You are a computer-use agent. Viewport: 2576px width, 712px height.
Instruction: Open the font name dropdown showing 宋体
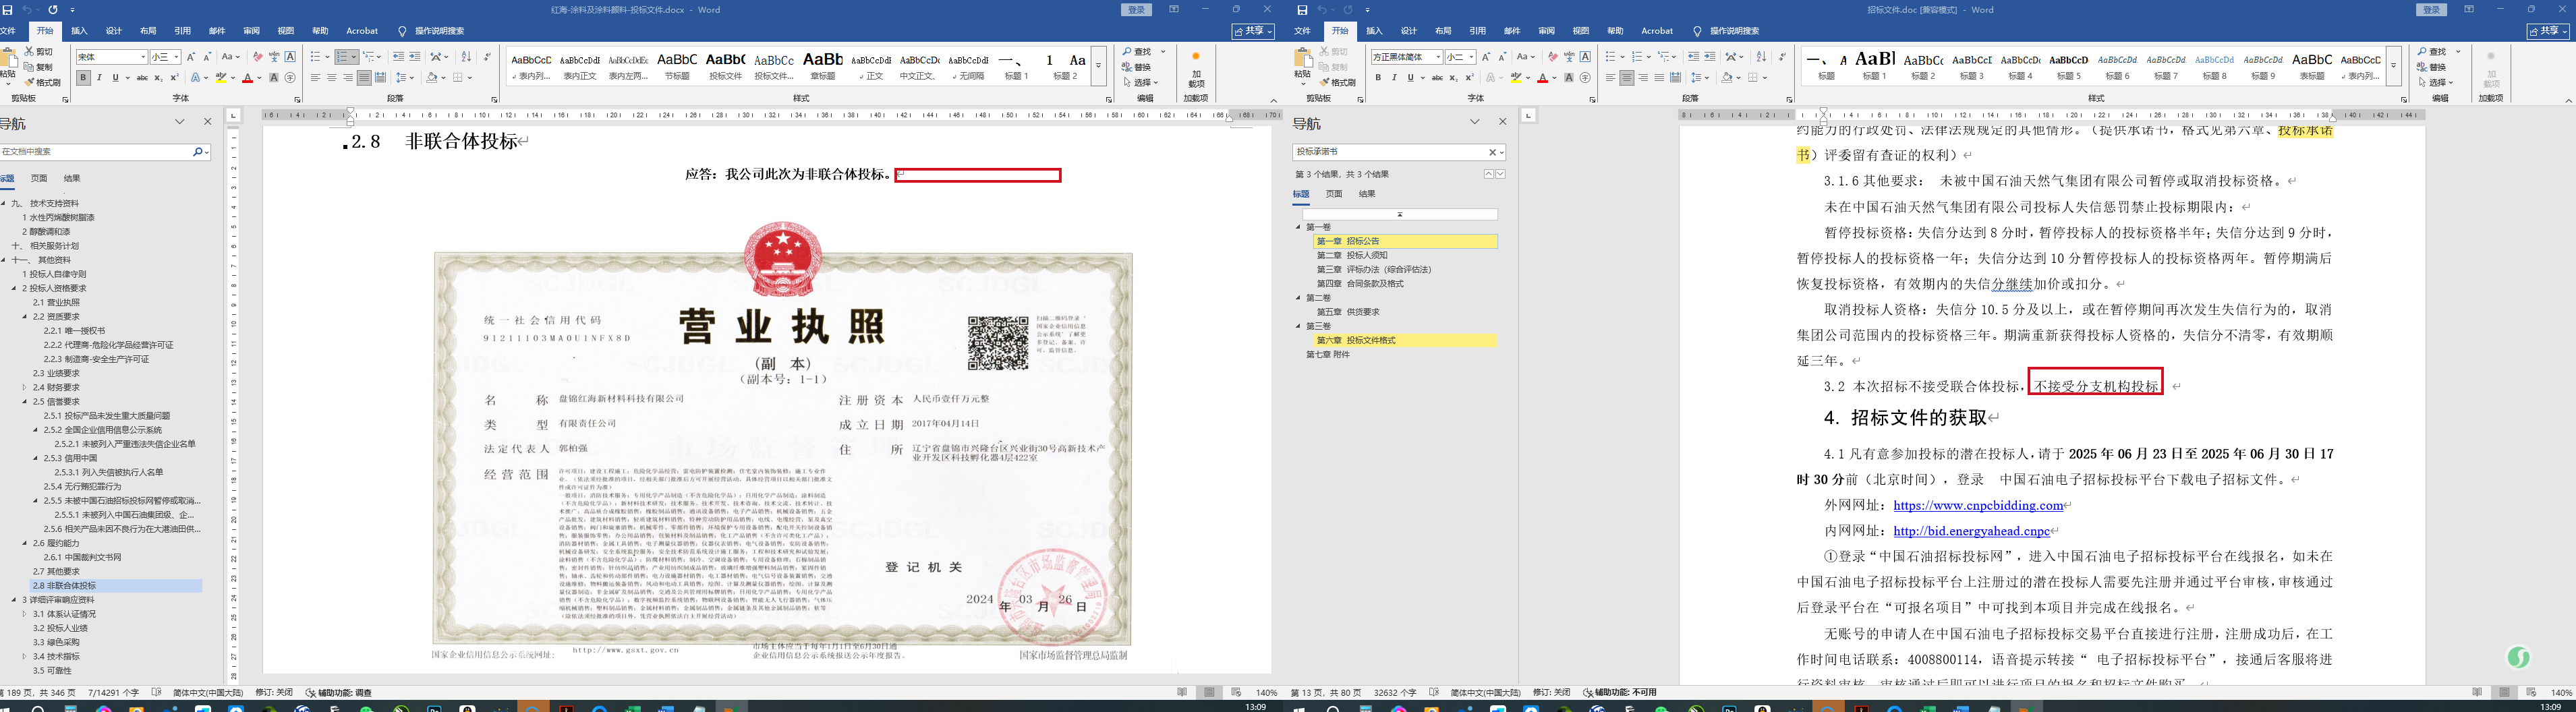pos(142,57)
